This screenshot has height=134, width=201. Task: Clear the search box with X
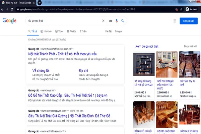(103, 21)
